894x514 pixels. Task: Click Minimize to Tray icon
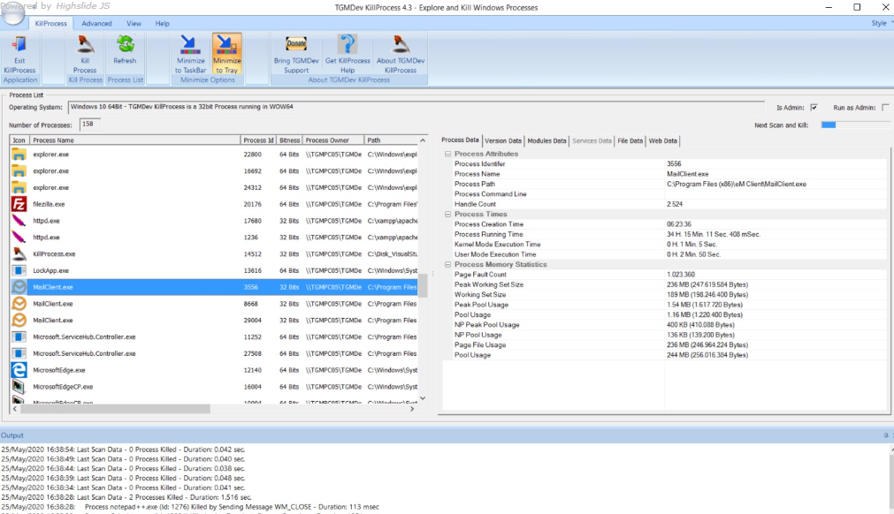(227, 44)
